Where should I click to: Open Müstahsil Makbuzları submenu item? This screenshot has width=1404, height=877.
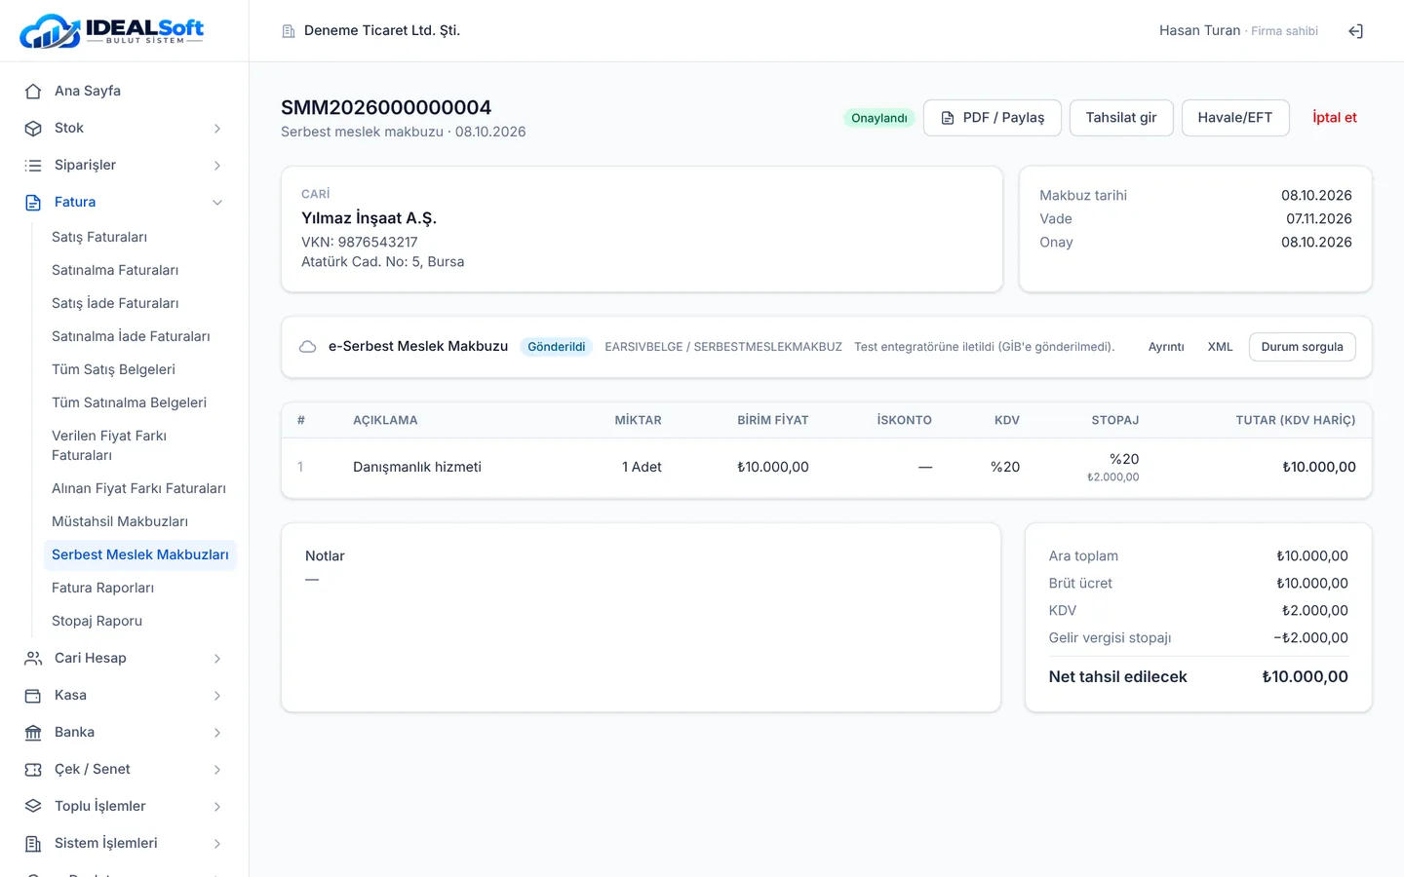(x=120, y=521)
